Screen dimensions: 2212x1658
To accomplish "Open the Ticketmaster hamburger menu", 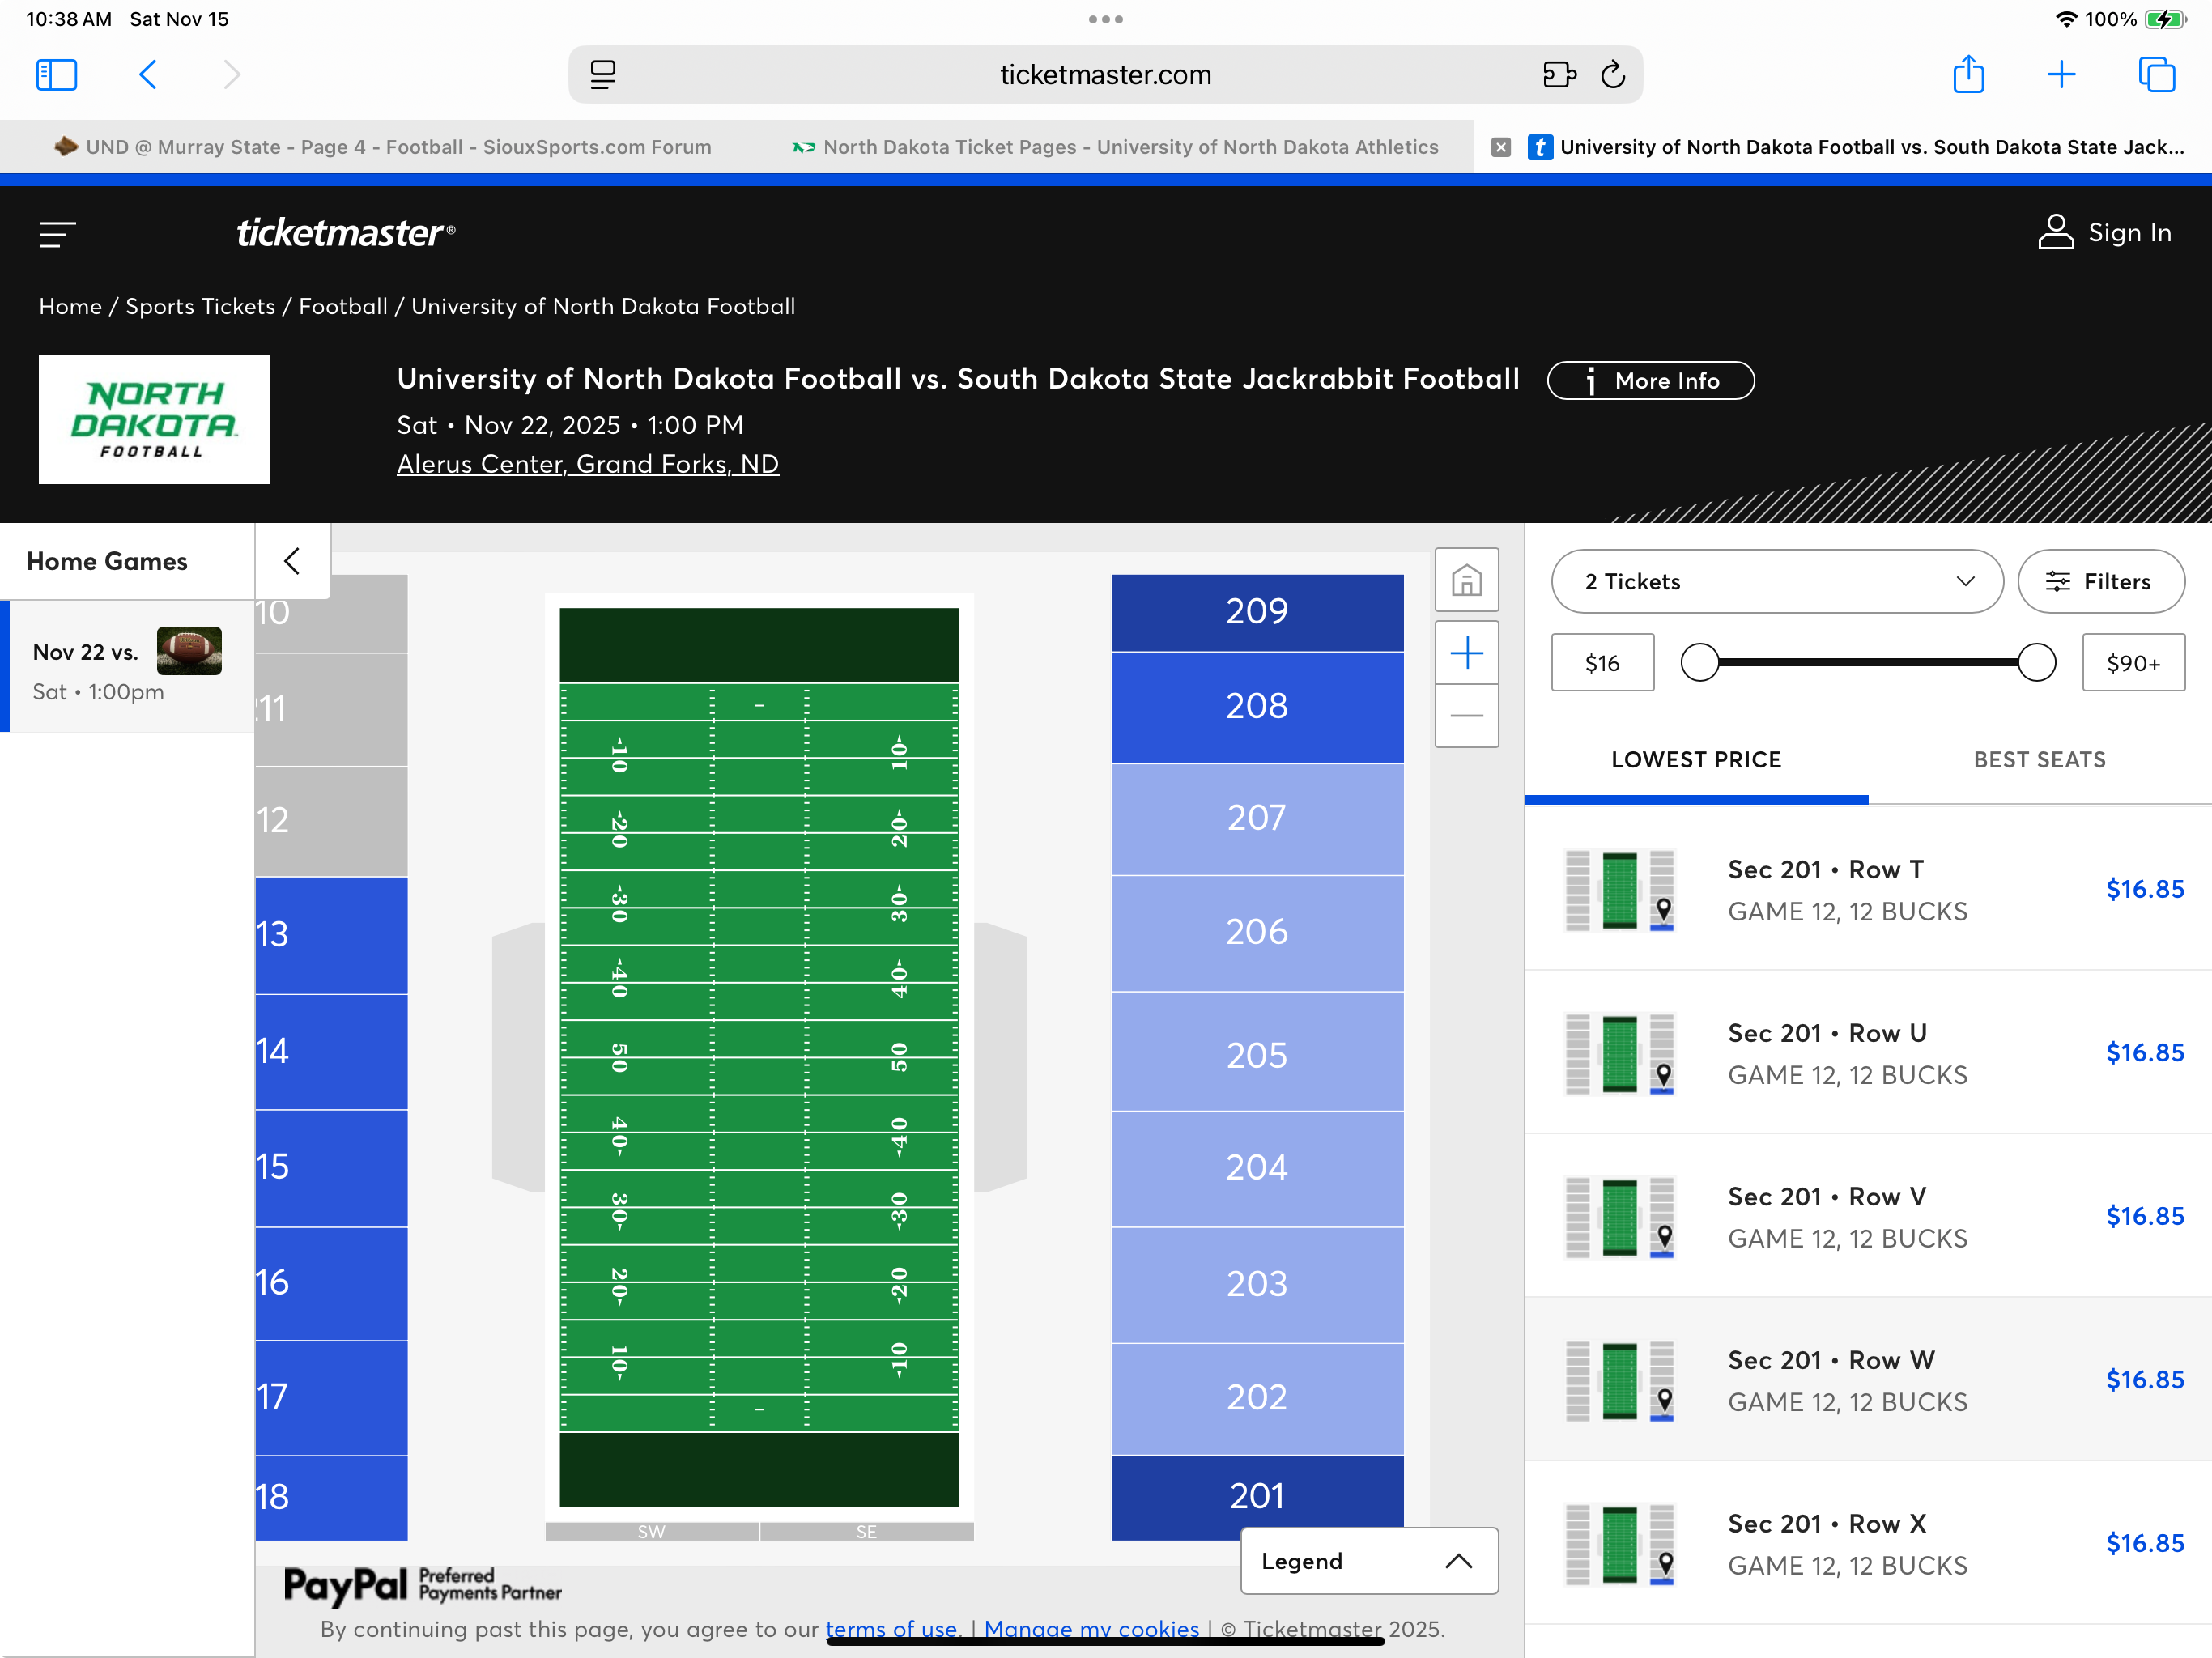I will [57, 234].
